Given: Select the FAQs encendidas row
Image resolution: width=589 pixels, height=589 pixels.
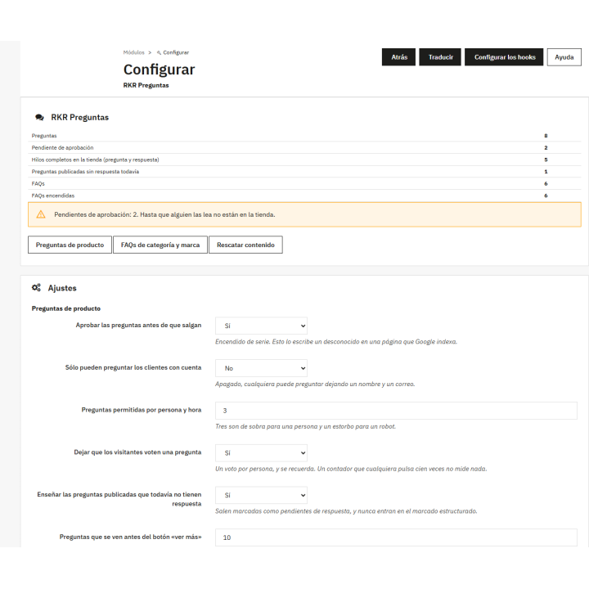Looking at the screenshot, I should click(304, 196).
